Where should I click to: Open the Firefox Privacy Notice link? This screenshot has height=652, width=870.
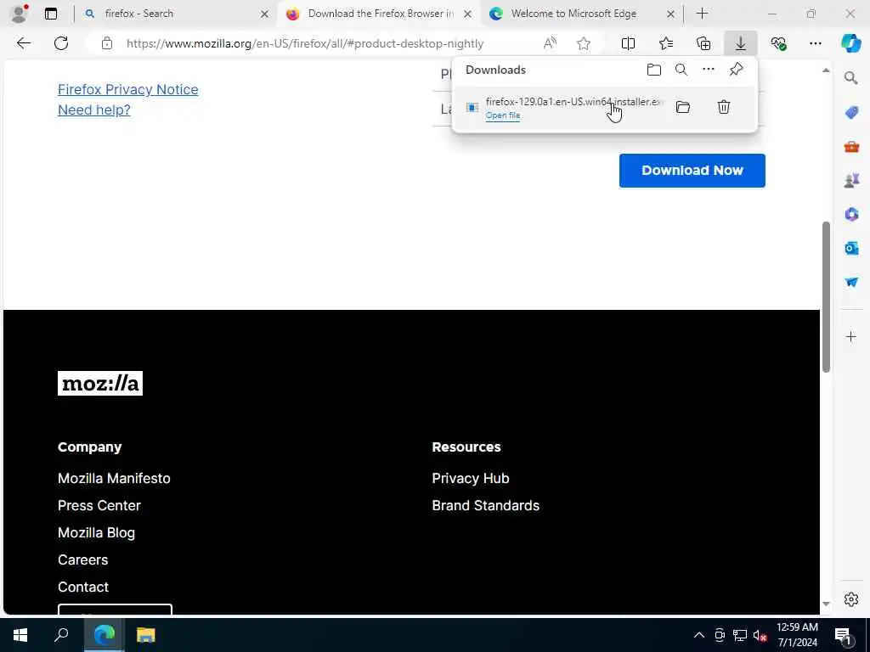point(127,89)
